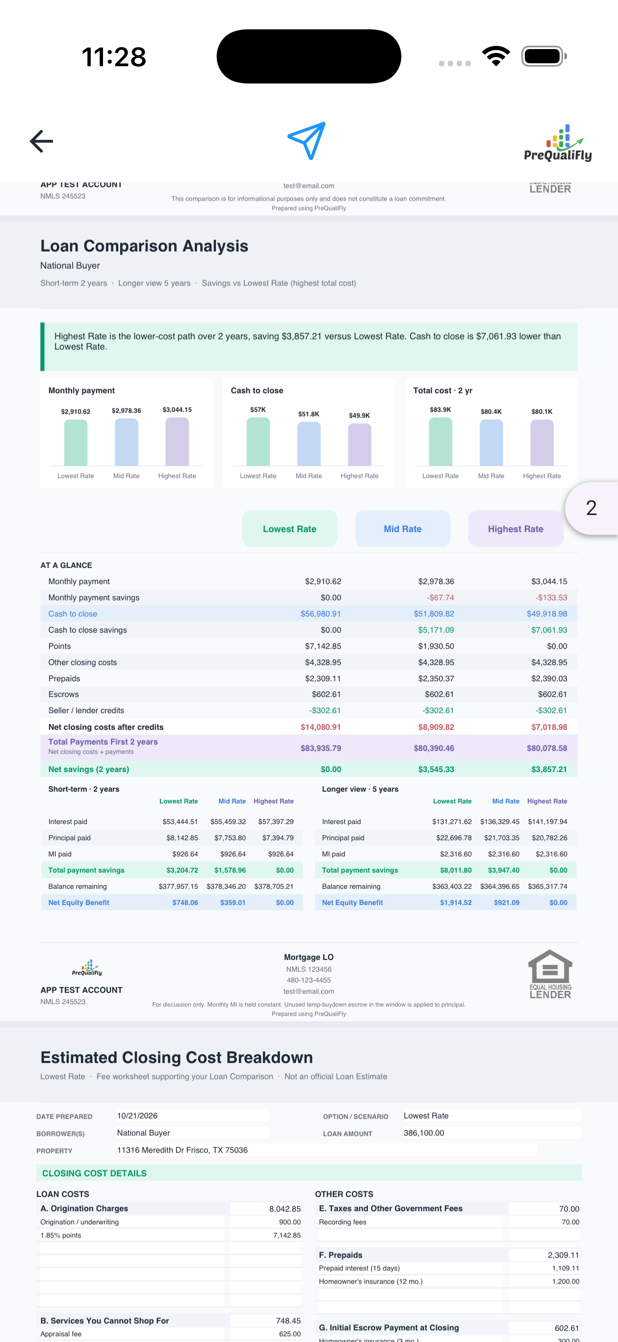The height and width of the screenshot is (1342, 618).
Task: Tap the $2,910.62 green bar in Monthly payment
Action: coord(76,442)
